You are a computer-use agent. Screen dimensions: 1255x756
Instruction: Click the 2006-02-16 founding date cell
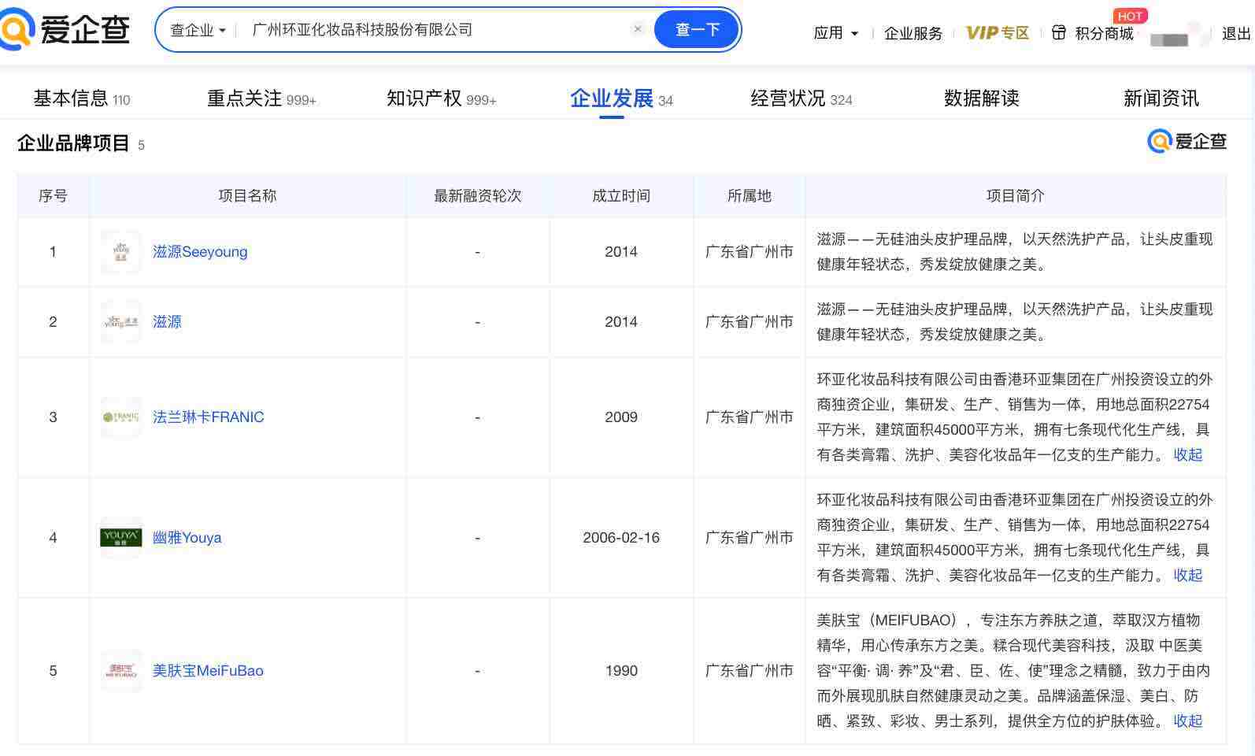[621, 538]
